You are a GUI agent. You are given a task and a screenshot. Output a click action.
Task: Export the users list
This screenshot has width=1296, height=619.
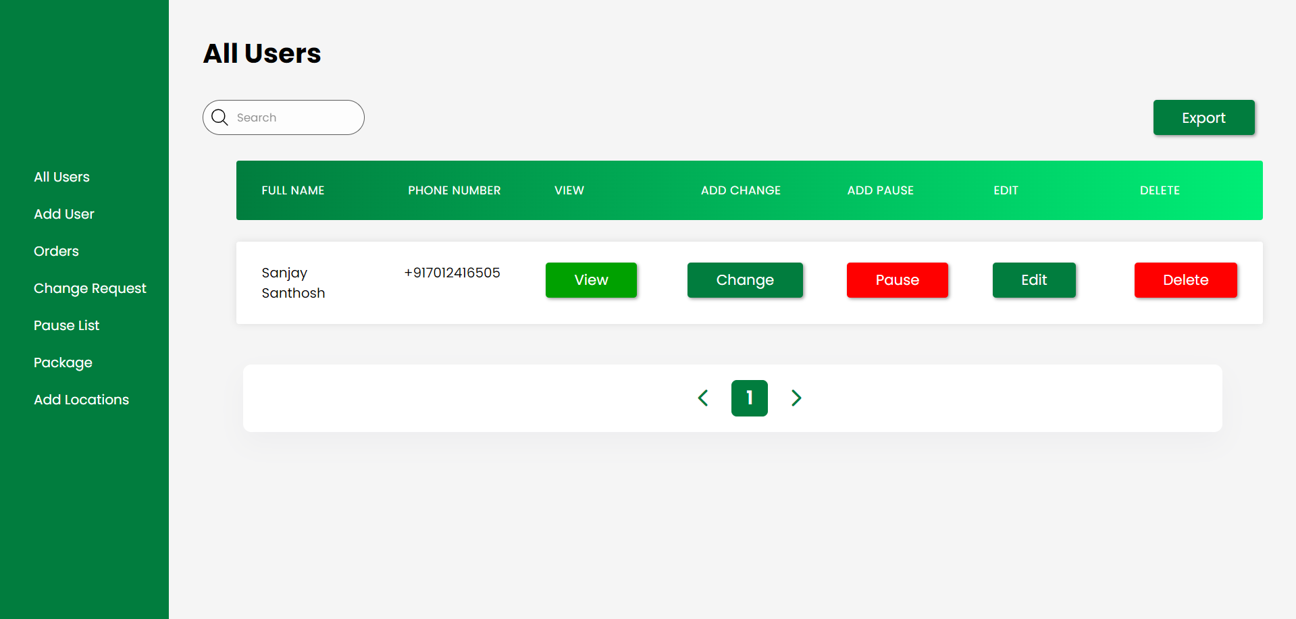(1203, 117)
